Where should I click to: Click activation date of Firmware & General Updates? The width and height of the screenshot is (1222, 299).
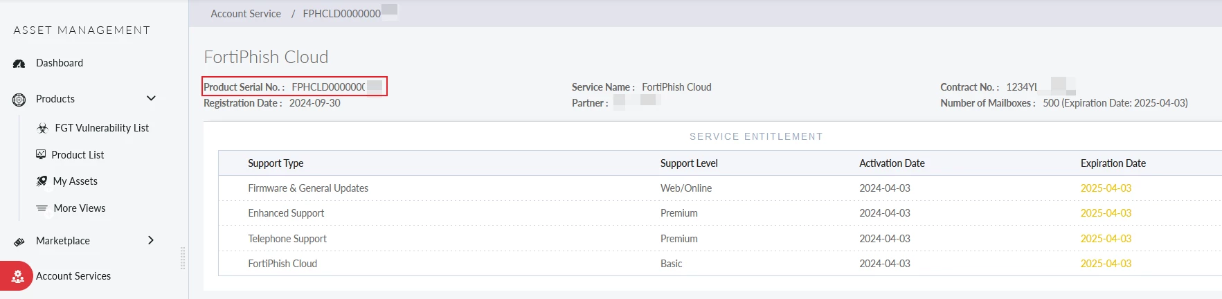pyautogui.click(x=885, y=188)
